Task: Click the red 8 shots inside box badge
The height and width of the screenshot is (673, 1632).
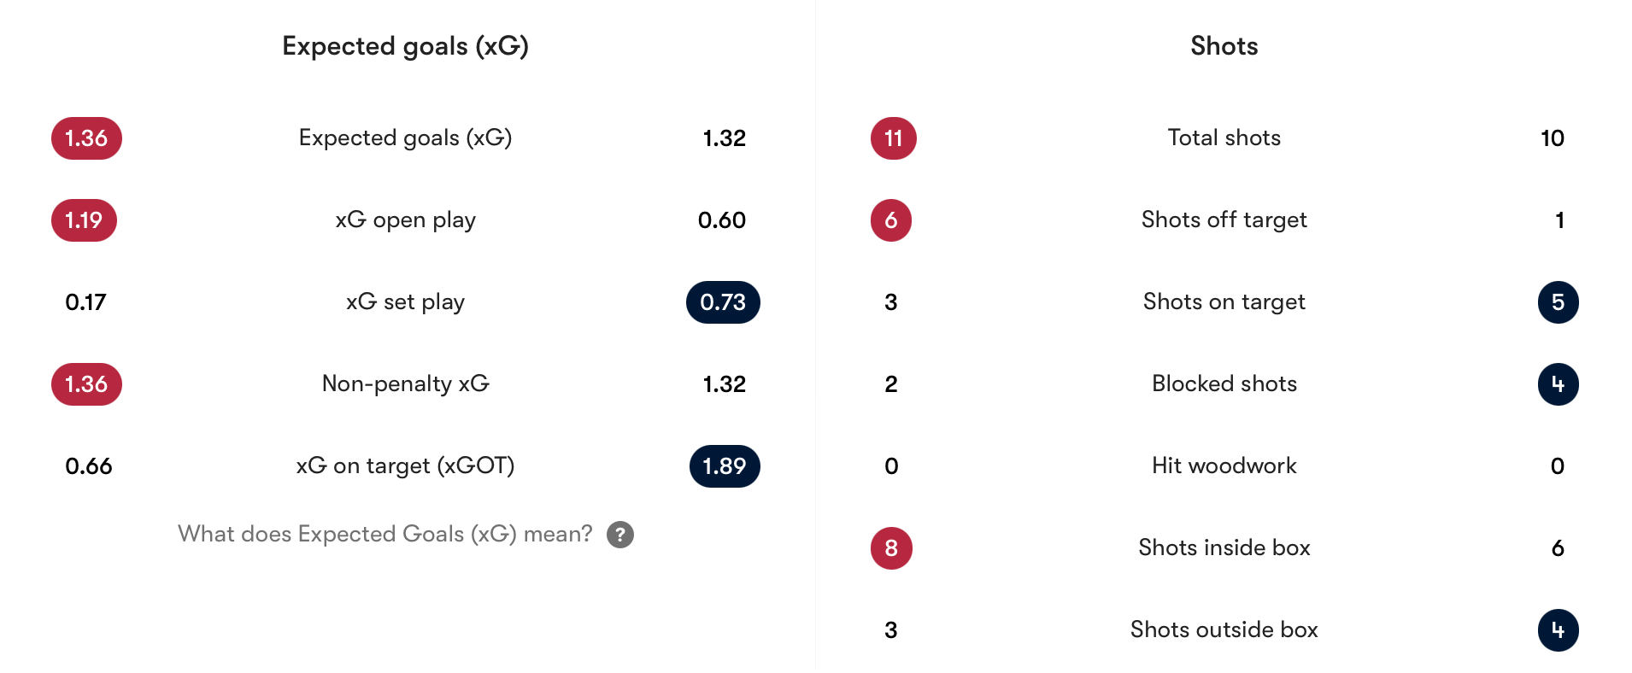Action: [891, 548]
